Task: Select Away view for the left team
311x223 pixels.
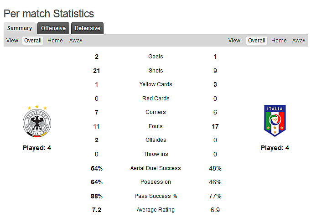Action: (76, 41)
